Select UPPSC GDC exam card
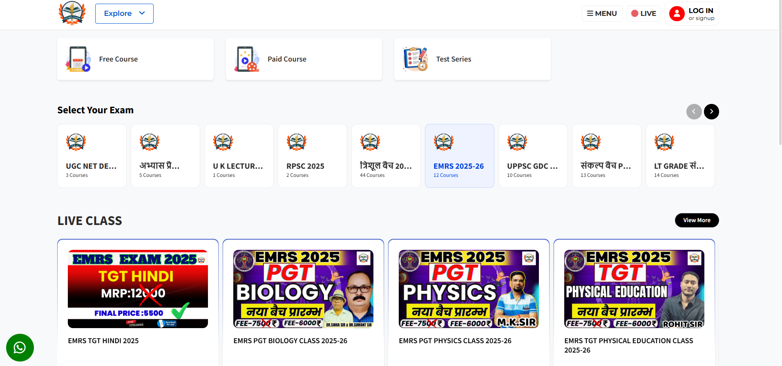The width and height of the screenshot is (782, 366). pyautogui.click(x=533, y=156)
